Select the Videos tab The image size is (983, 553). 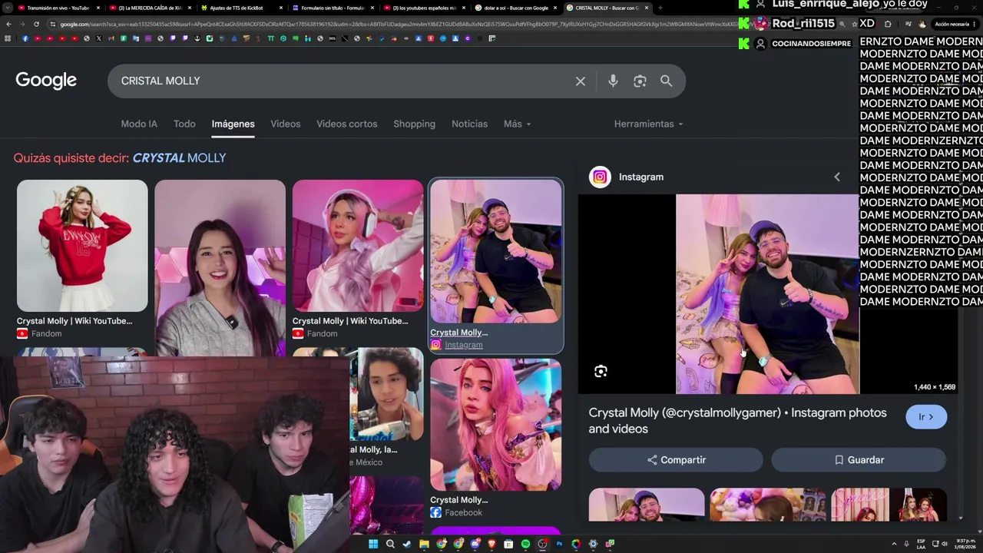click(x=286, y=124)
